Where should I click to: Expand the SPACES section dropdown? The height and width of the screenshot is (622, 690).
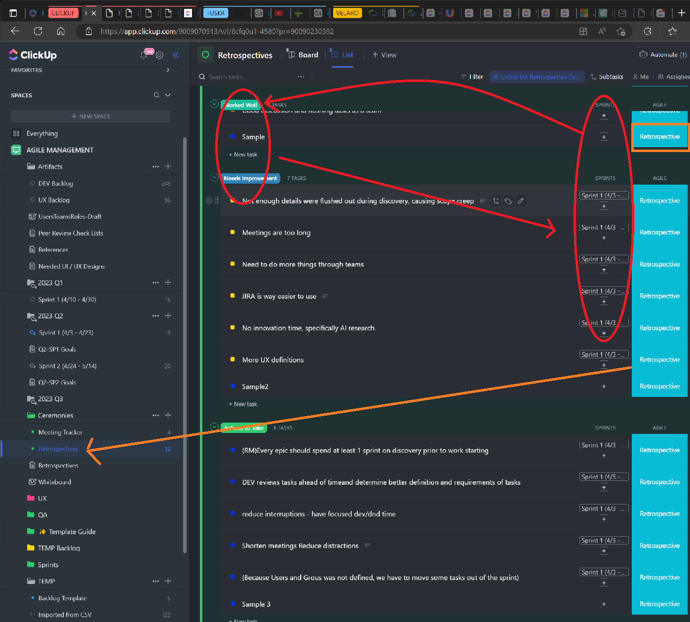point(167,95)
